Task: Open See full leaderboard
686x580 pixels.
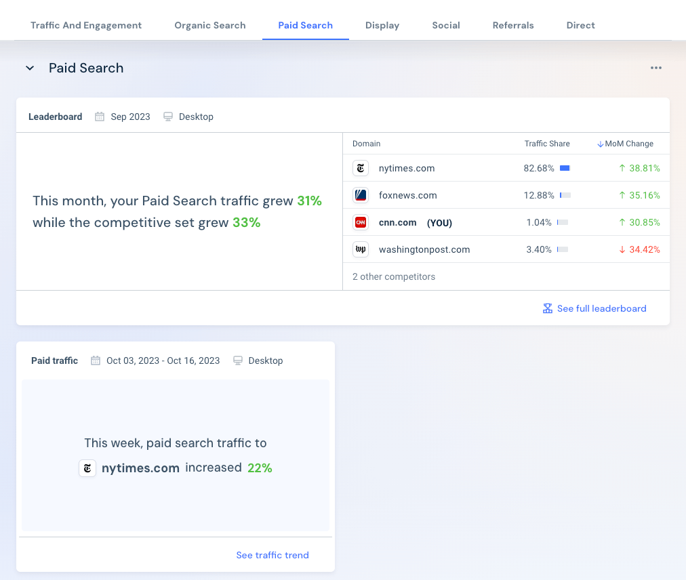Action: (602, 308)
